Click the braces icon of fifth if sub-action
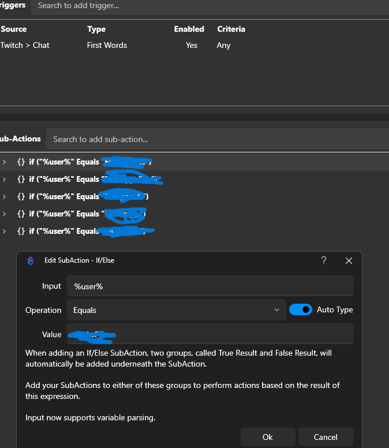Screen dimensions: 389x448 tap(21, 231)
